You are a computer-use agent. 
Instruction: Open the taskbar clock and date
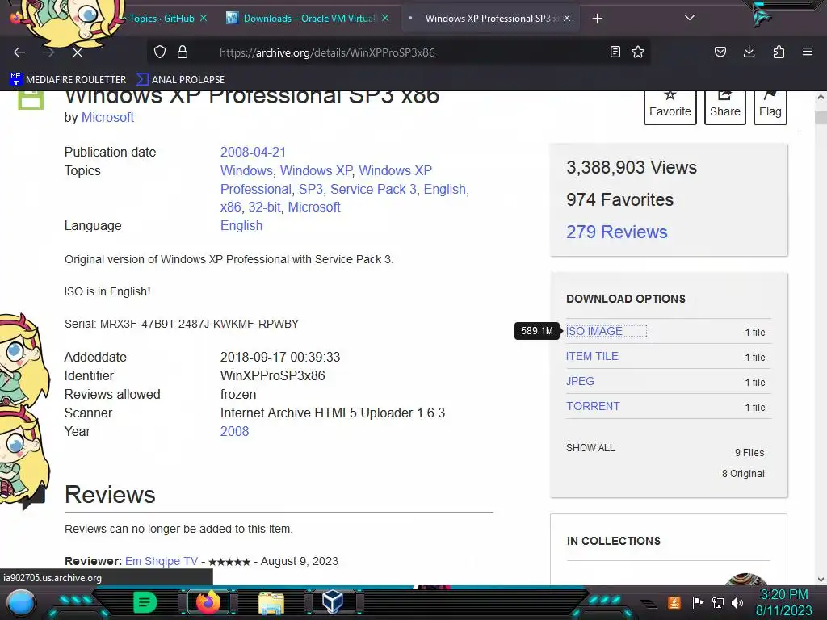(x=784, y=602)
